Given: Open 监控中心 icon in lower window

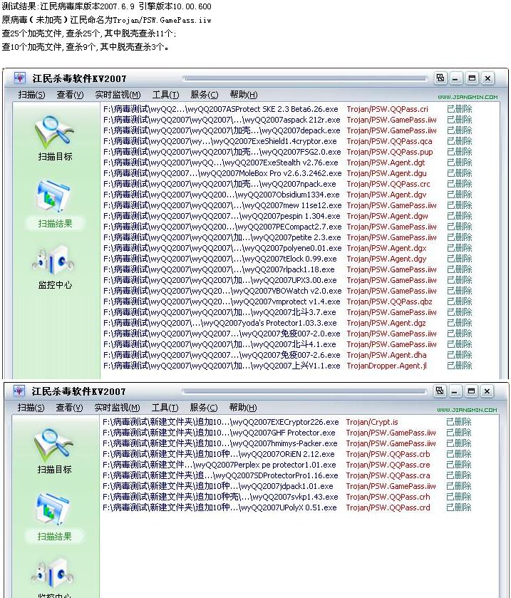Looking at the screenshot, I should pyautogui.click(x=53, y=574).
